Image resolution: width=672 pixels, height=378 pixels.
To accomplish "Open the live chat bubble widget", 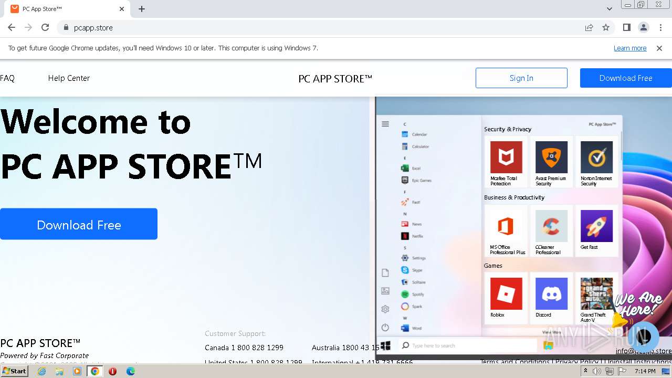I will click(x=643, y=337).
